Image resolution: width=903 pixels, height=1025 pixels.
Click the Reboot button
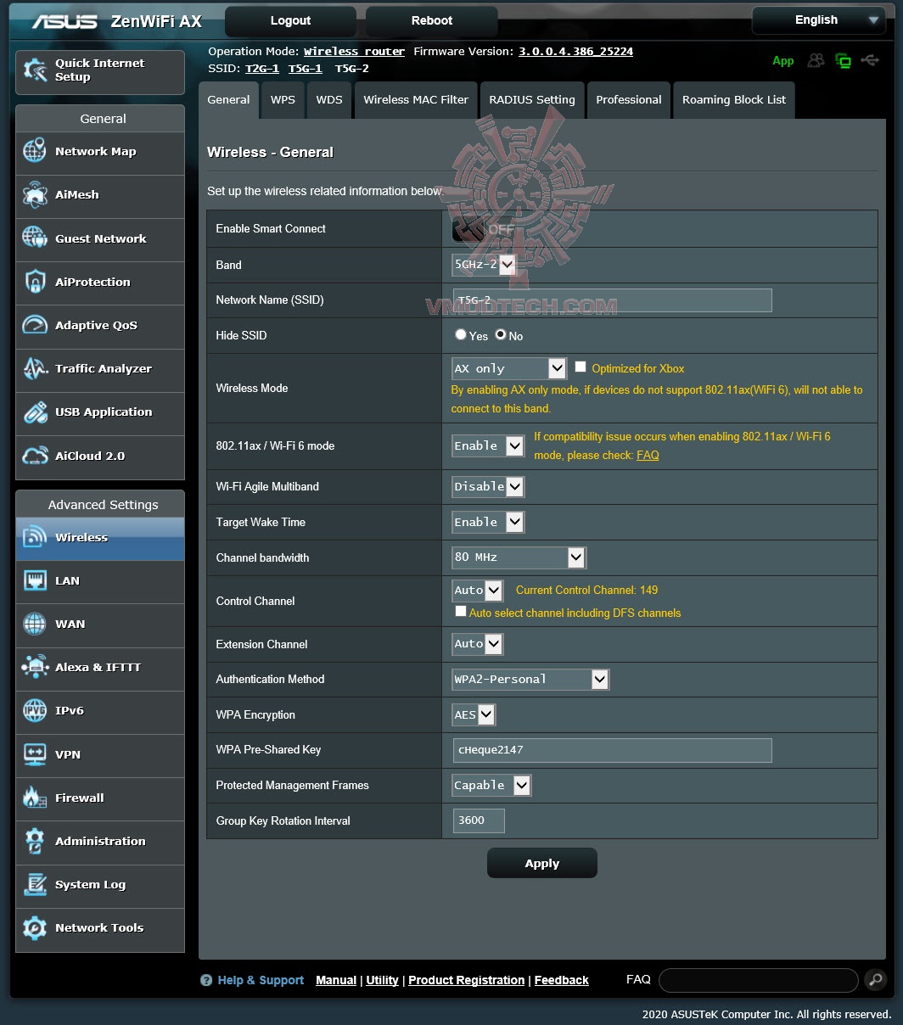(432, 20)
